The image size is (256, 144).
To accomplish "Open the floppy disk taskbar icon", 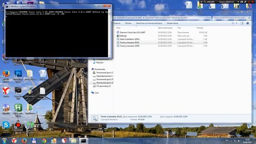I will click(x=34, y=141).
